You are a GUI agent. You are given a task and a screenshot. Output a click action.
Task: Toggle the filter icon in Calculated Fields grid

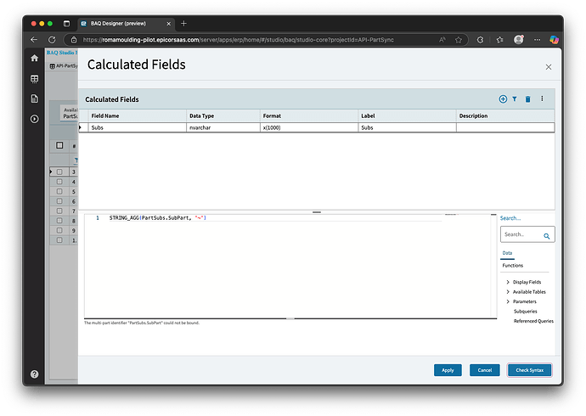pyautogui.click(x=515, y=99)
